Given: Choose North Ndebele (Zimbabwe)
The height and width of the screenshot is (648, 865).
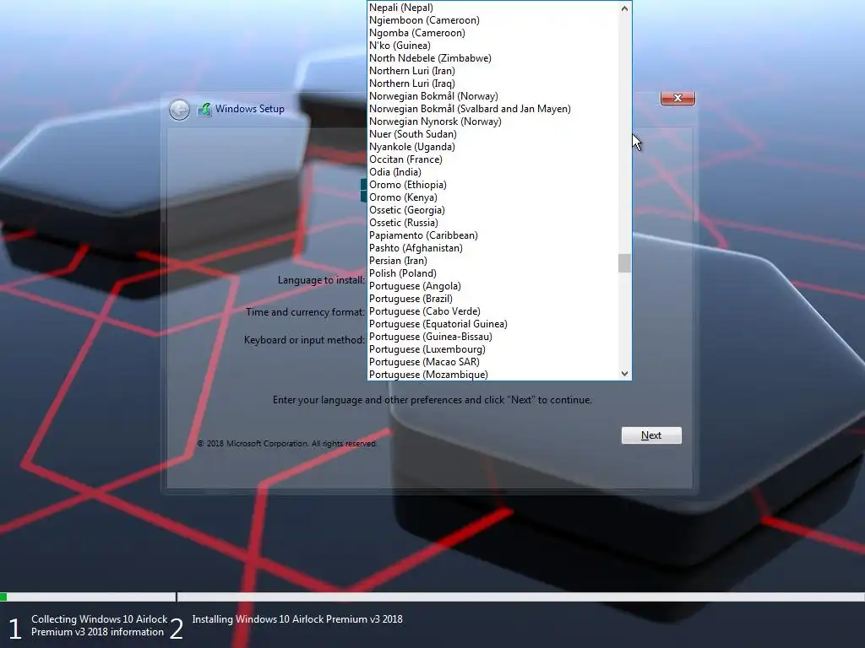Looking at the screenshot, I should 493,58.
